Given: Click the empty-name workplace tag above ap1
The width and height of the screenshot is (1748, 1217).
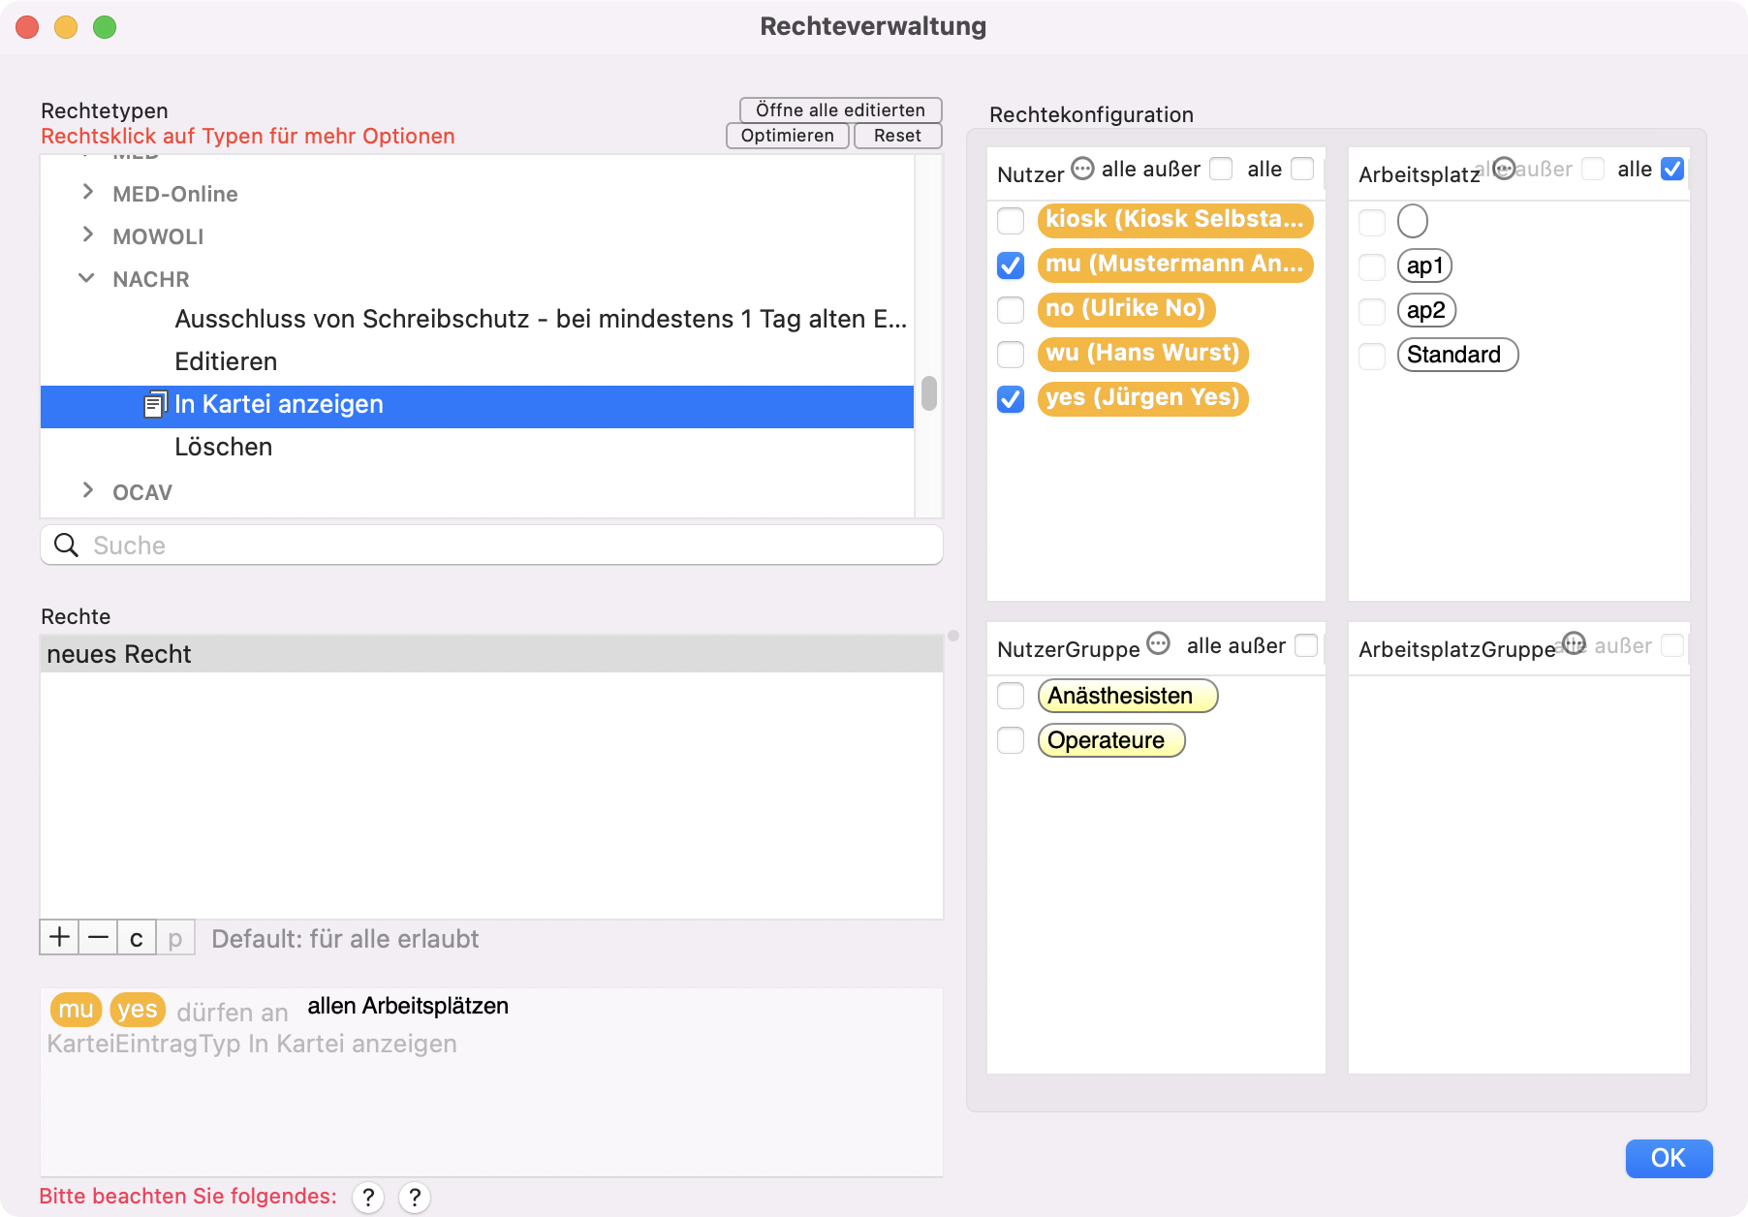Looking at the screenshot, I should (1413, 221).
